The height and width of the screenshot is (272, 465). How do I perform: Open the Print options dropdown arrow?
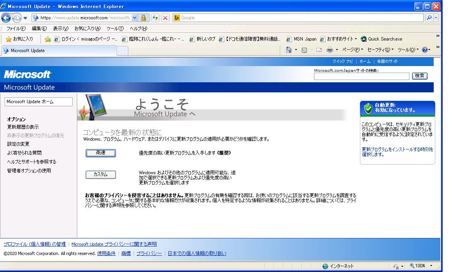[336, 50]
